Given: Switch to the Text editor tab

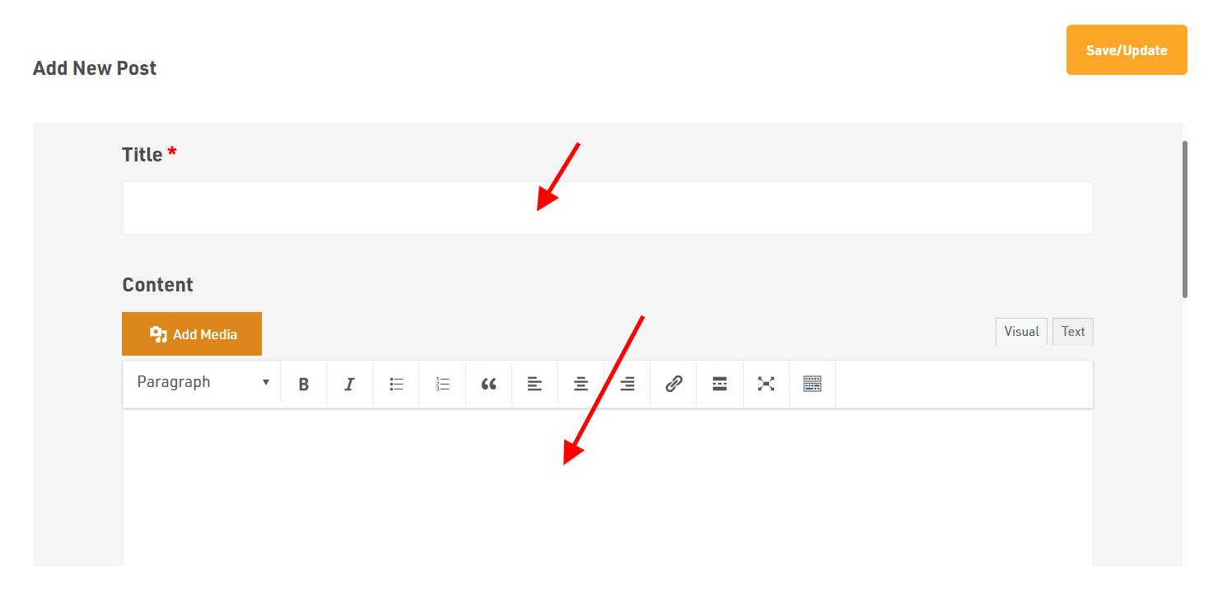Looking at the screenshot, I should 1073,332.
